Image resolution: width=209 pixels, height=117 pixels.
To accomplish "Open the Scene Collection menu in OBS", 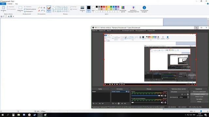I will point(128,31).
